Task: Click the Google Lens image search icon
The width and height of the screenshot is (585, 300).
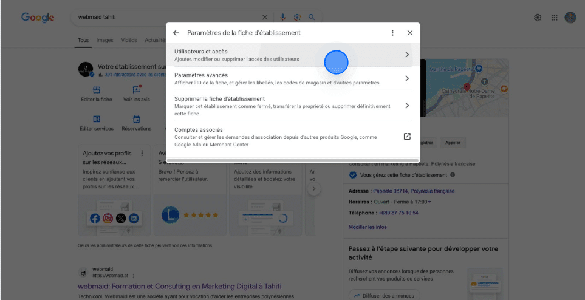Action: pyautogui.click(x=297, y=17)
